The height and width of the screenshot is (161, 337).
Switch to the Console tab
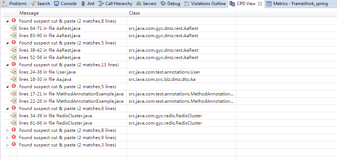click(x=65, y=4)
